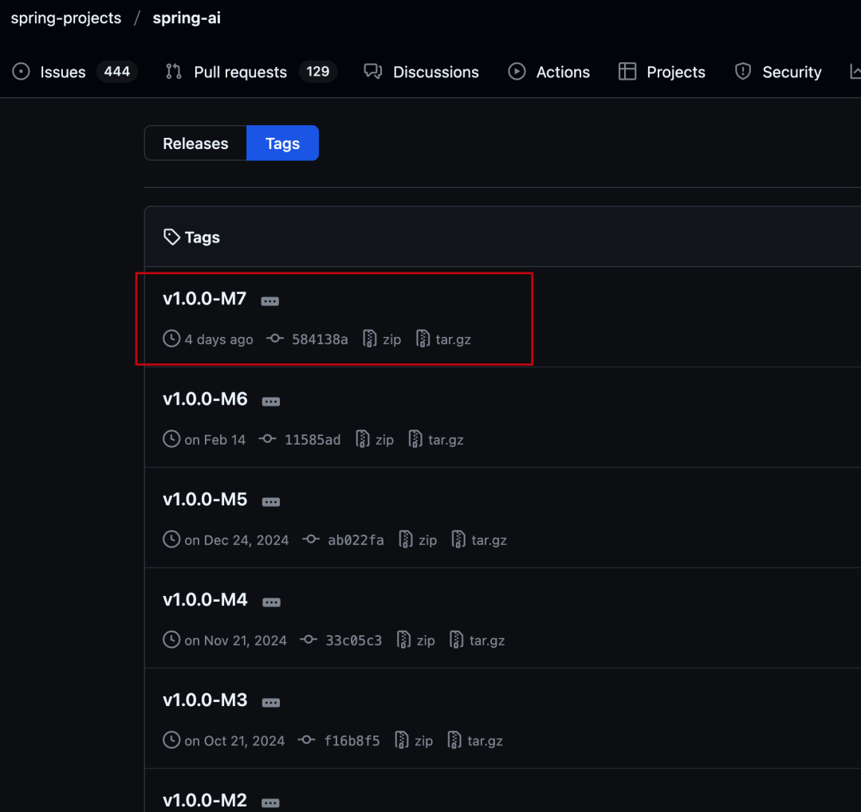
Task: Download zip for v1.0.0-M4
Action: click(x=426, y=641)
